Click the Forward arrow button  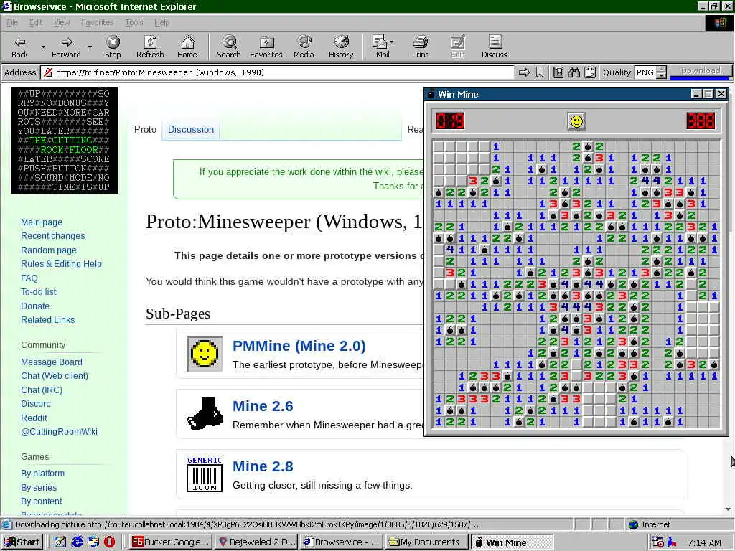coord(66,47)
